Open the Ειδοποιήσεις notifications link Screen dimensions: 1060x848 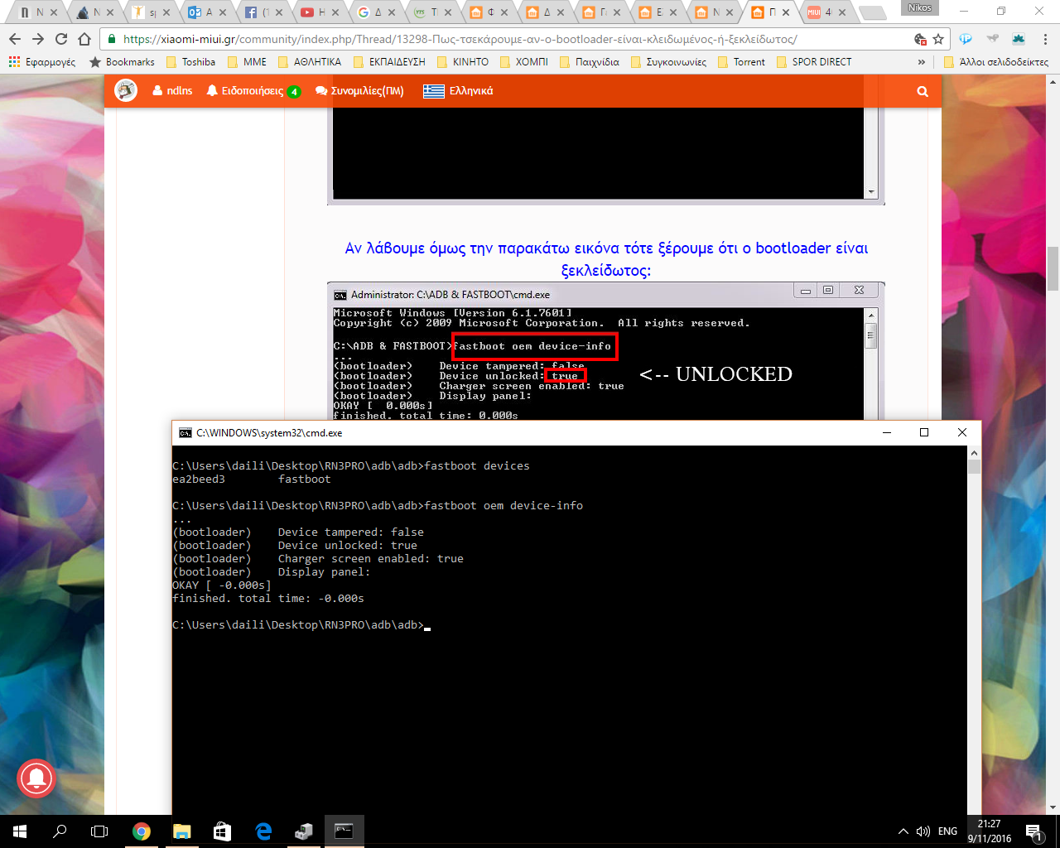click(x=252, y=91)
